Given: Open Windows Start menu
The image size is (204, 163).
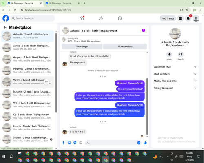Looking at the screenshot, I should pos(4,156).
